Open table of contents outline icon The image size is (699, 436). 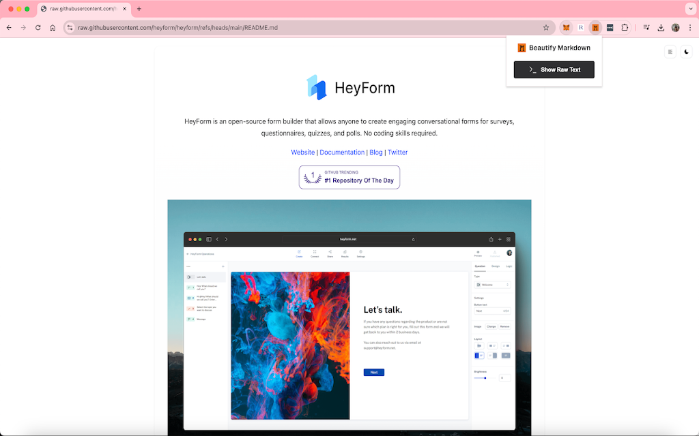tap(670, 52)
